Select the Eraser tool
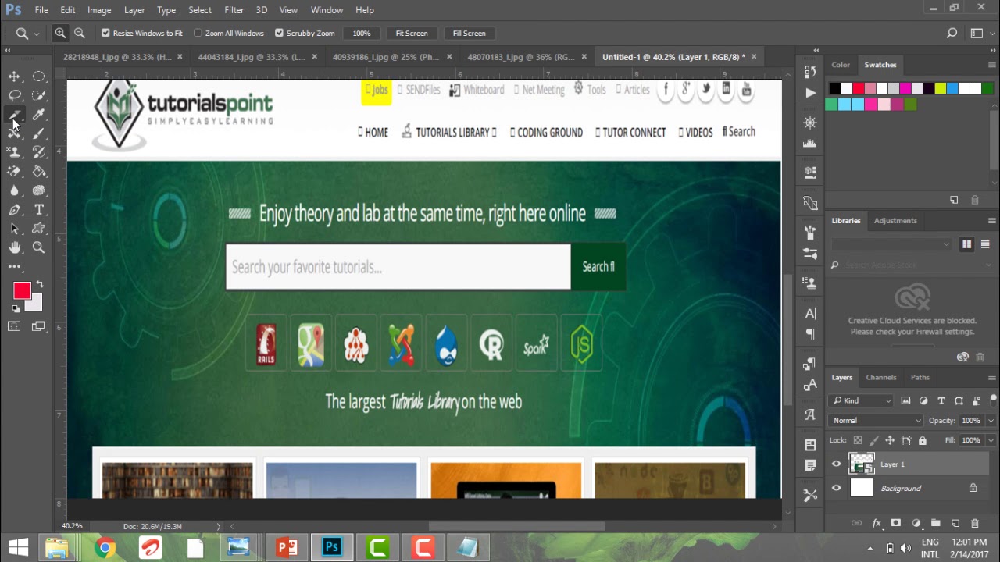Viewport: 1000px width, 562px height. [14, 172]
